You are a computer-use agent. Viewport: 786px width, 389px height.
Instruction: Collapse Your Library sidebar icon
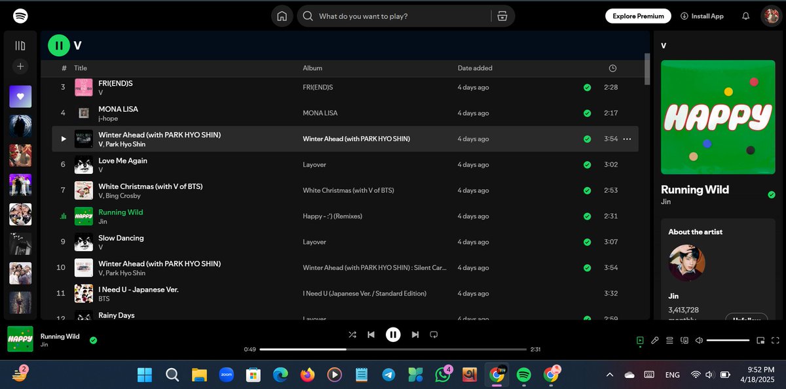tap(20, 46)
